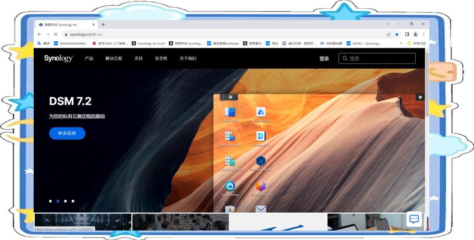Click the 搜索 search field
Screen dimensions: 474x240
coord(377,59)
